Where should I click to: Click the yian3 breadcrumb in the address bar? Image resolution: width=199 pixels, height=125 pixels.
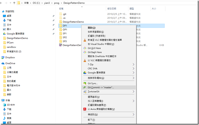coord(47,3)
